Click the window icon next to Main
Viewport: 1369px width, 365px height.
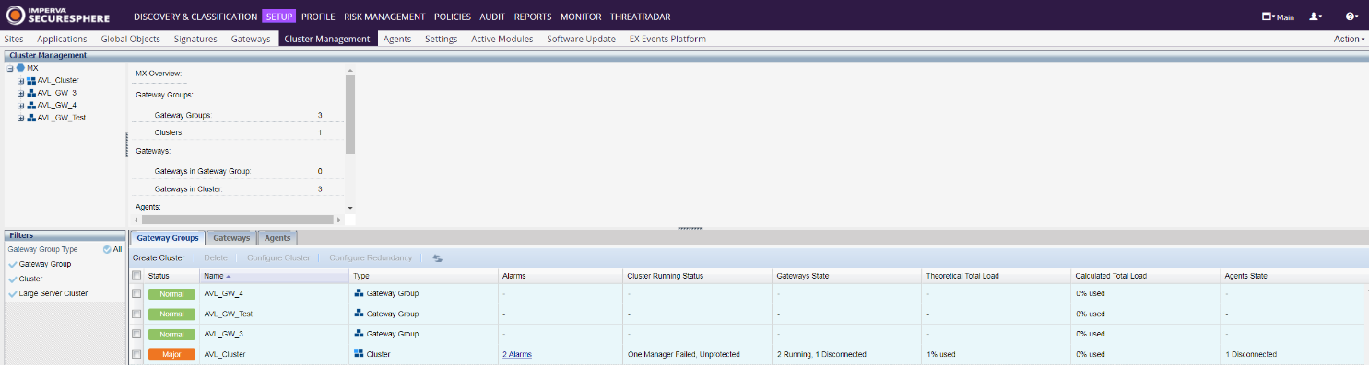[1267, 17]
